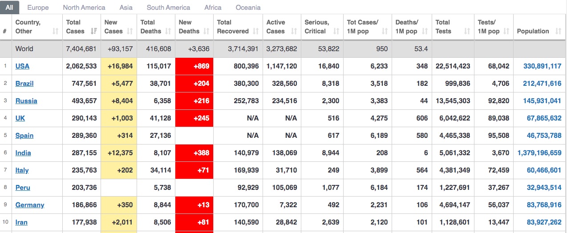Show the Oceania tab data
The width and height of the screenshot is (567, 233).
click(248, 8)
